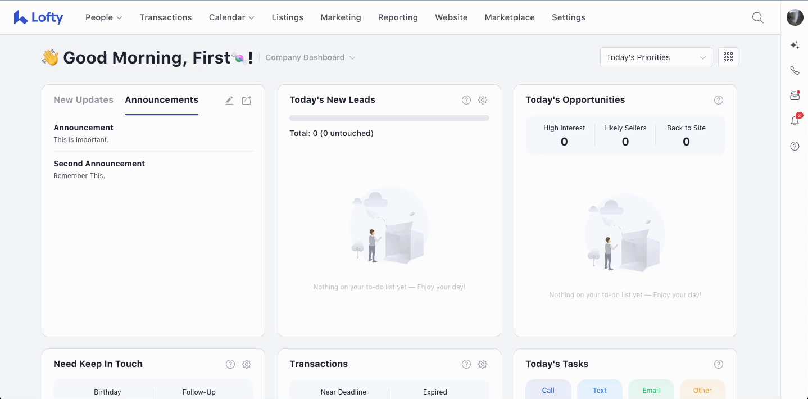808x399 pixels.
Task: Open the user profile avatar
Action: pos(795,17)
